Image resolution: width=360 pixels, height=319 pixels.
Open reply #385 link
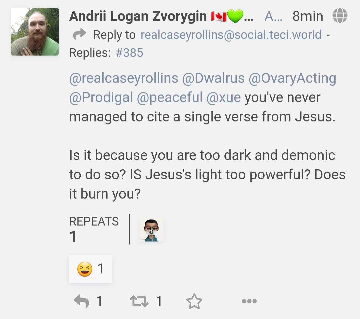(129, 53)
